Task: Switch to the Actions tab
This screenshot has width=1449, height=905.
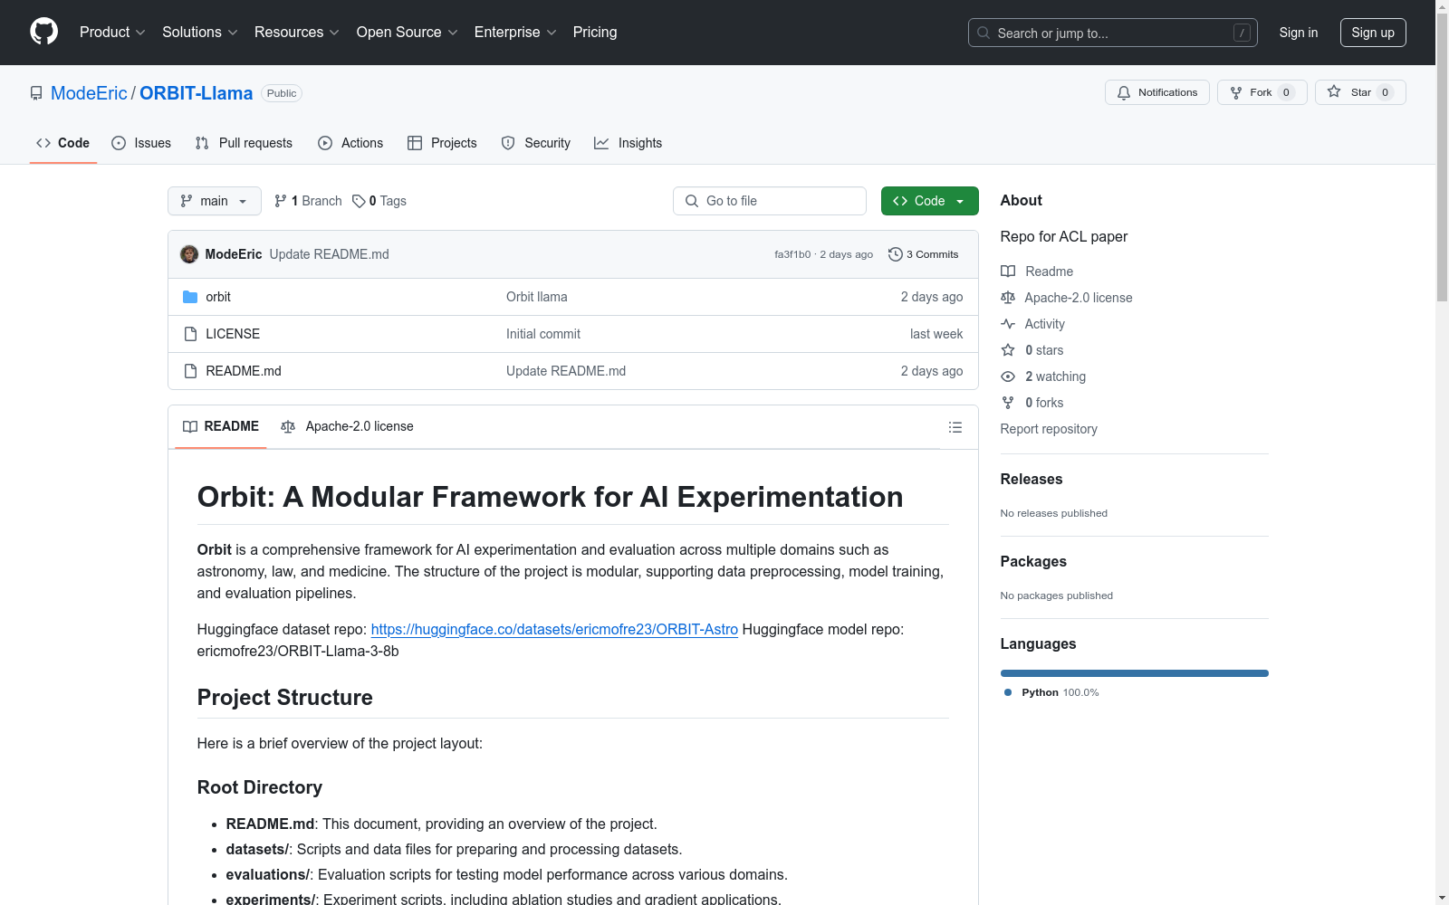Action: point(350,143)
